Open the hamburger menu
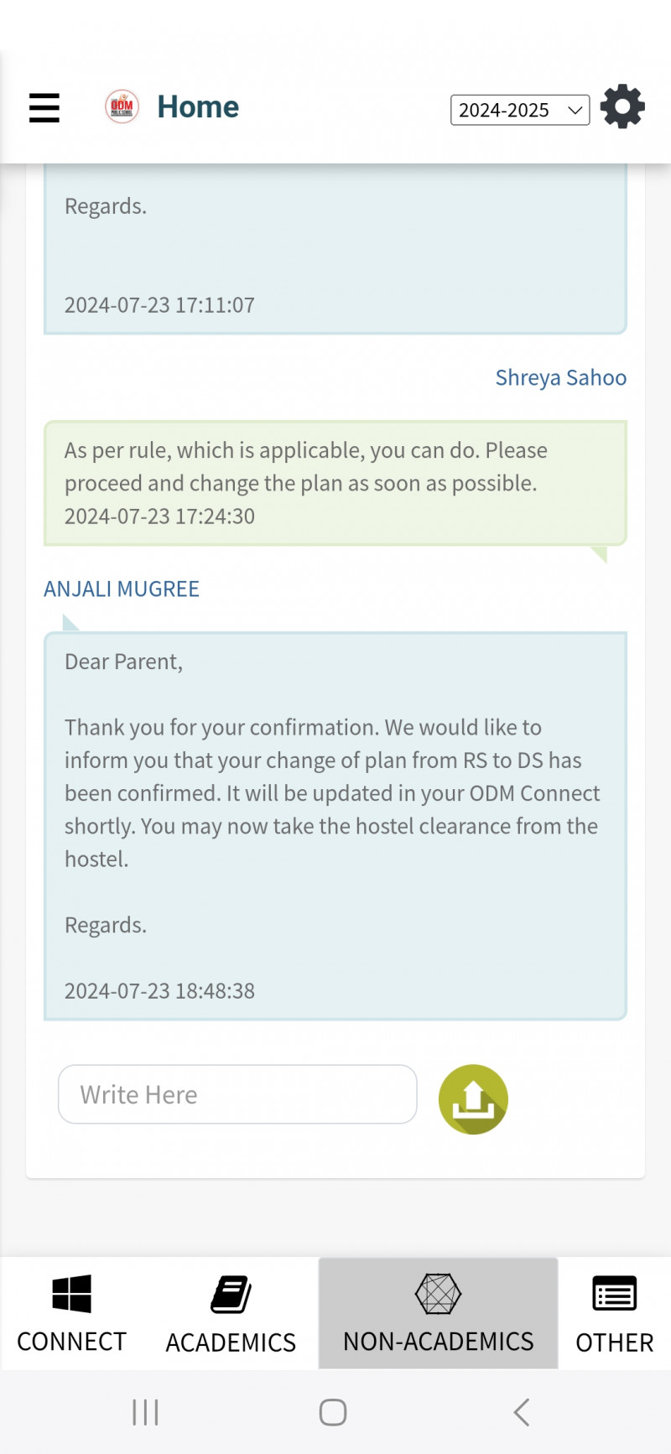The image size is (671, 1454). click(44, 108)
